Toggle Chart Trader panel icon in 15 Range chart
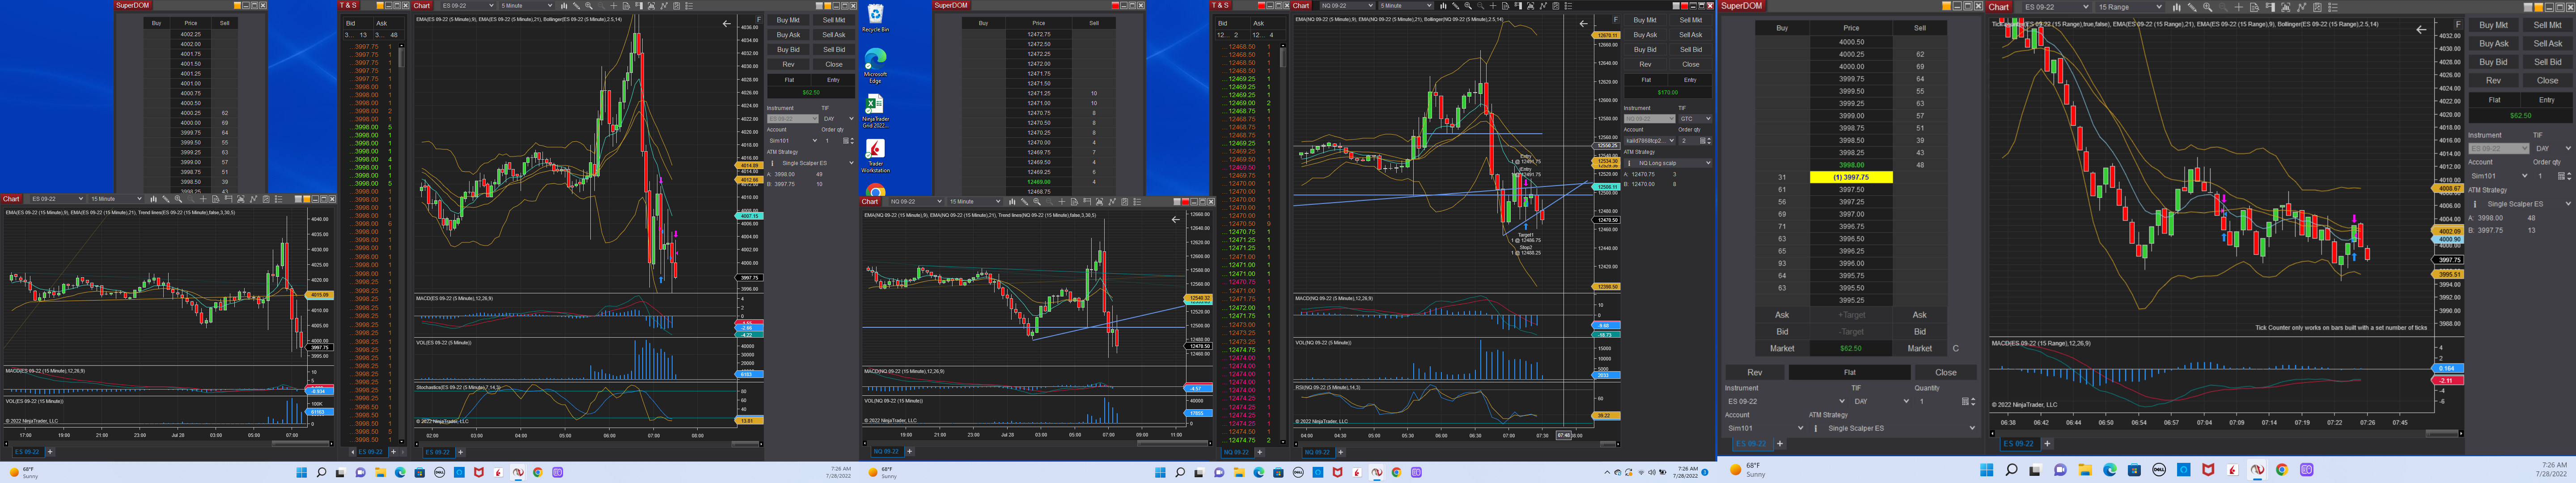 coord(2271,7)
